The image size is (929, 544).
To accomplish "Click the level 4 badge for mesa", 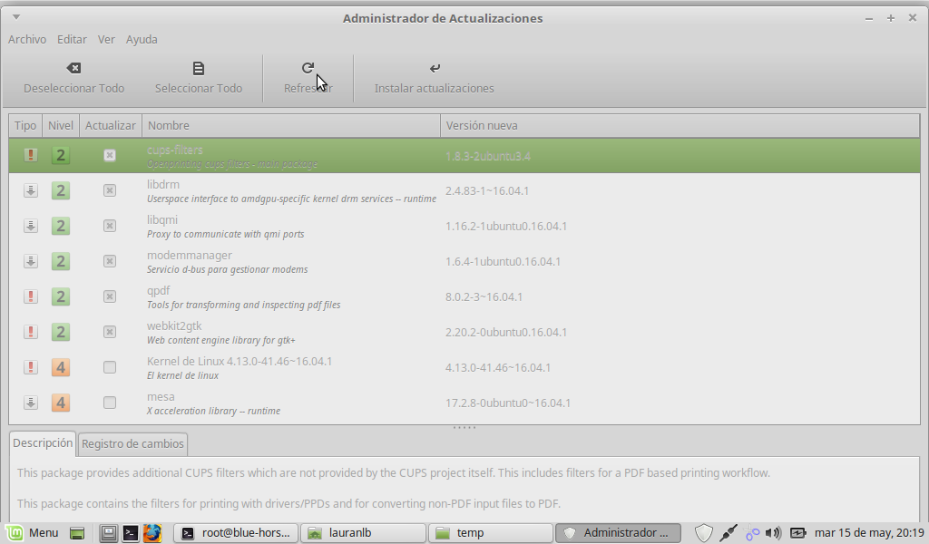I will click(61, 403).
